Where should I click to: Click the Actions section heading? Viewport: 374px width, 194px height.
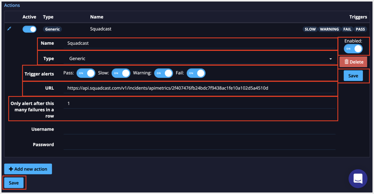(12, 5)
